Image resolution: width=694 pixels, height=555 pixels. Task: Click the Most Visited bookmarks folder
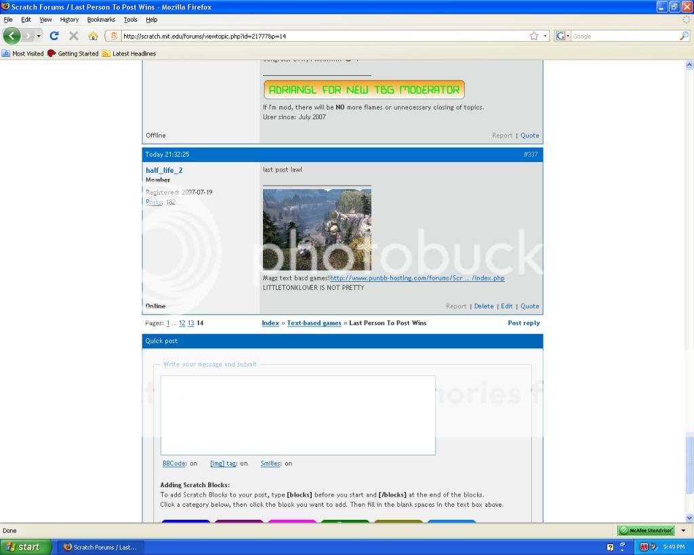pyautogui.click(x=23, y=54)
